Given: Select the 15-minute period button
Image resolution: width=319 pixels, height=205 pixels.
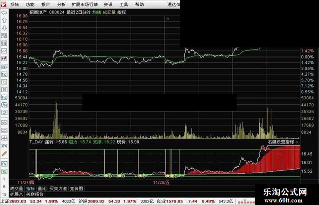Looking at the screenshot, I should pyautogui.click(x=4, y=194).
